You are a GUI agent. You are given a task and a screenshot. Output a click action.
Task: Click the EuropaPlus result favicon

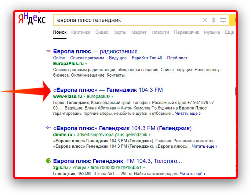[x=48, y=51]
